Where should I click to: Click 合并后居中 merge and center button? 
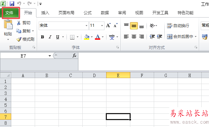tap(180, 36)
